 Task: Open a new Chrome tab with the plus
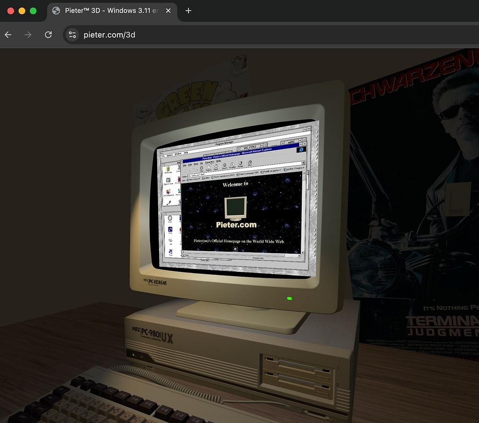click(188, 11)
